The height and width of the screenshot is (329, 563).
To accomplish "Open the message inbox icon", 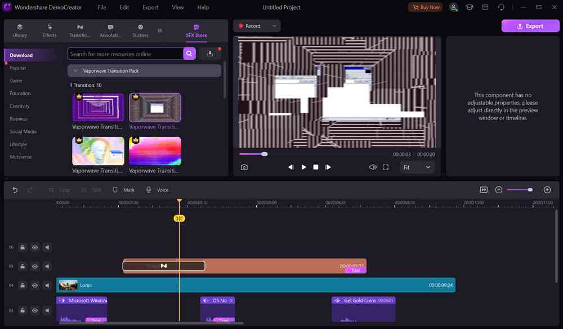I will point(485,7).
